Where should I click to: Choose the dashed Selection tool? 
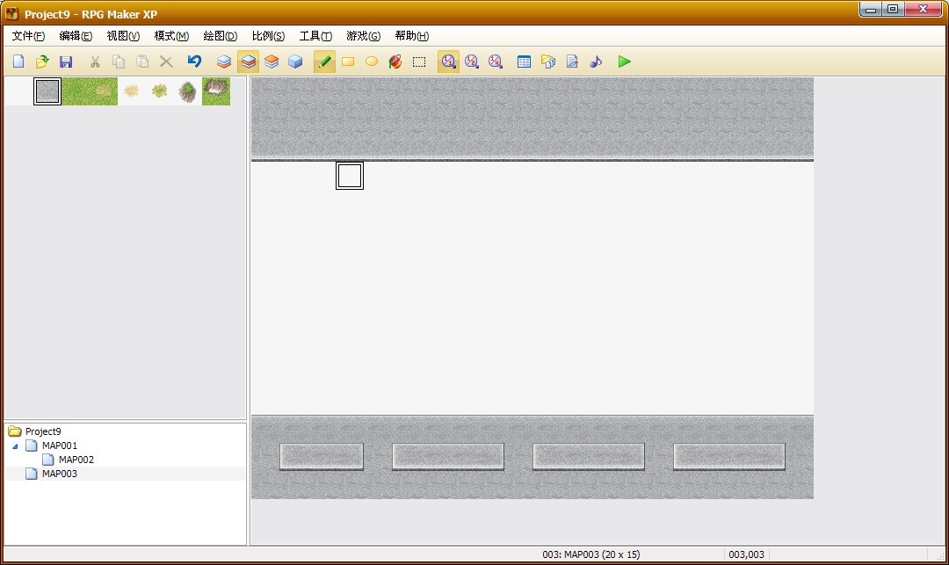click(x=419, y=62)
